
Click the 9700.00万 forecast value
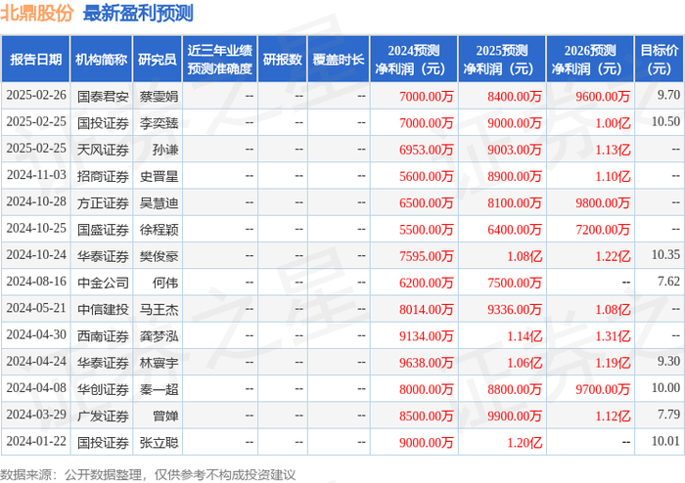[603, 389]
